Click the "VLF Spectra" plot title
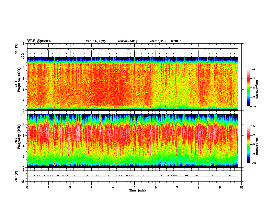Image resolution: width=272 pixels, height=210 pixels. [39, 41]
